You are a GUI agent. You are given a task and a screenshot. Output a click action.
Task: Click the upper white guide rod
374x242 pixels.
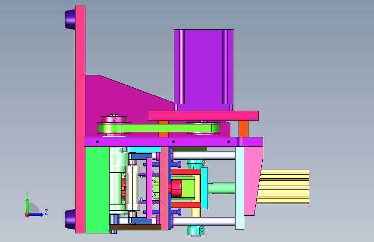click(x=204, y=155)
